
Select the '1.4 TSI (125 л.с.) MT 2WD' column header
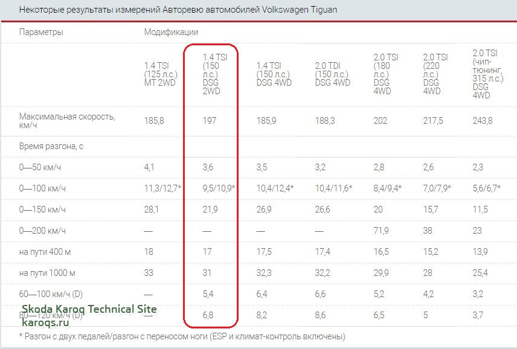pos(161,74)
